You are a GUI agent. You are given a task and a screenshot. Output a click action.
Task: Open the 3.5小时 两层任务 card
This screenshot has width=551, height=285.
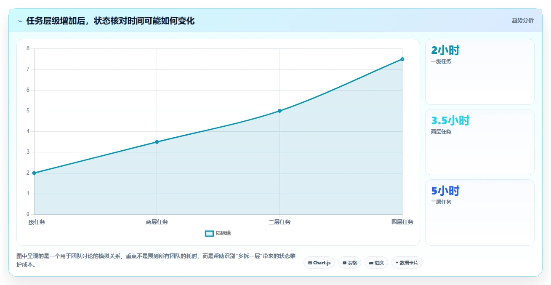[x=480, y=142]
